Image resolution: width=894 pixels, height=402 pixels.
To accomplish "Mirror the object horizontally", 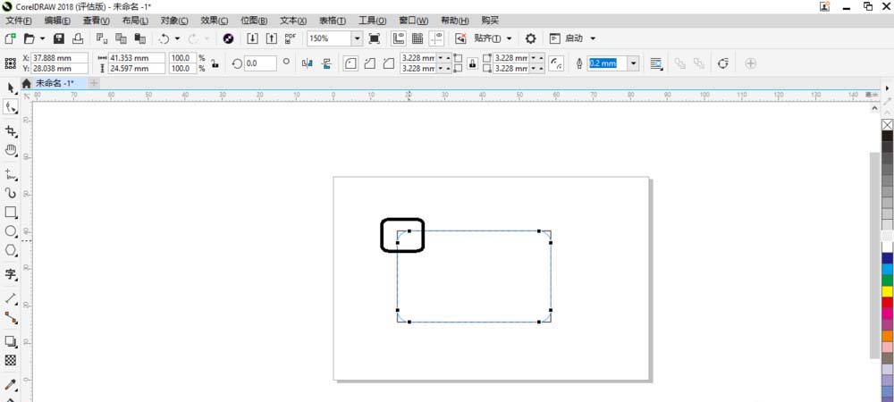I will [308, 63].
